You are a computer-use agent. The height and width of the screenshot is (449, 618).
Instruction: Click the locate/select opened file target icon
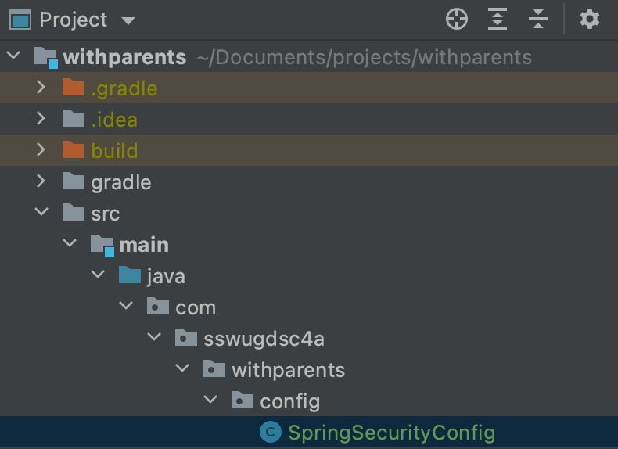[456, 19]
